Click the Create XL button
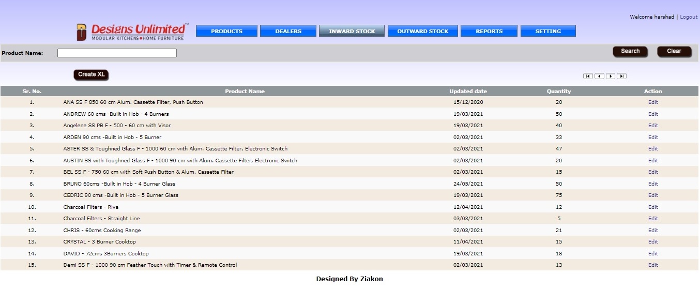Viewport: 700px width, 290px height. 92,74
